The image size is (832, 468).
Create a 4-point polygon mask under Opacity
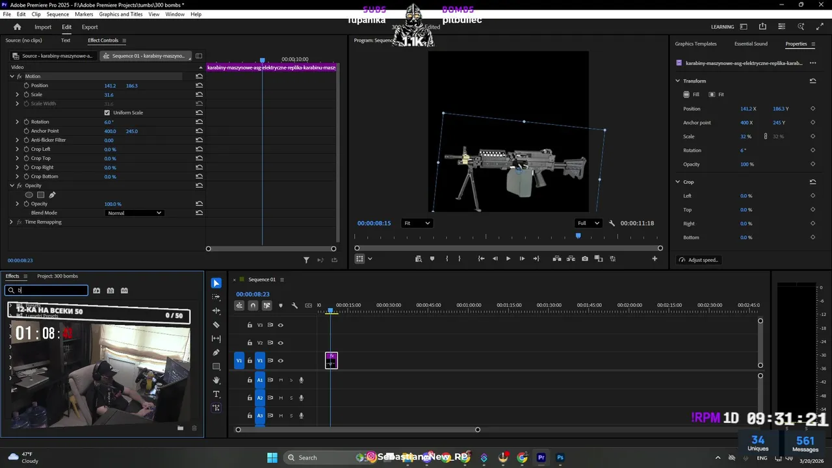click(40, 195)
